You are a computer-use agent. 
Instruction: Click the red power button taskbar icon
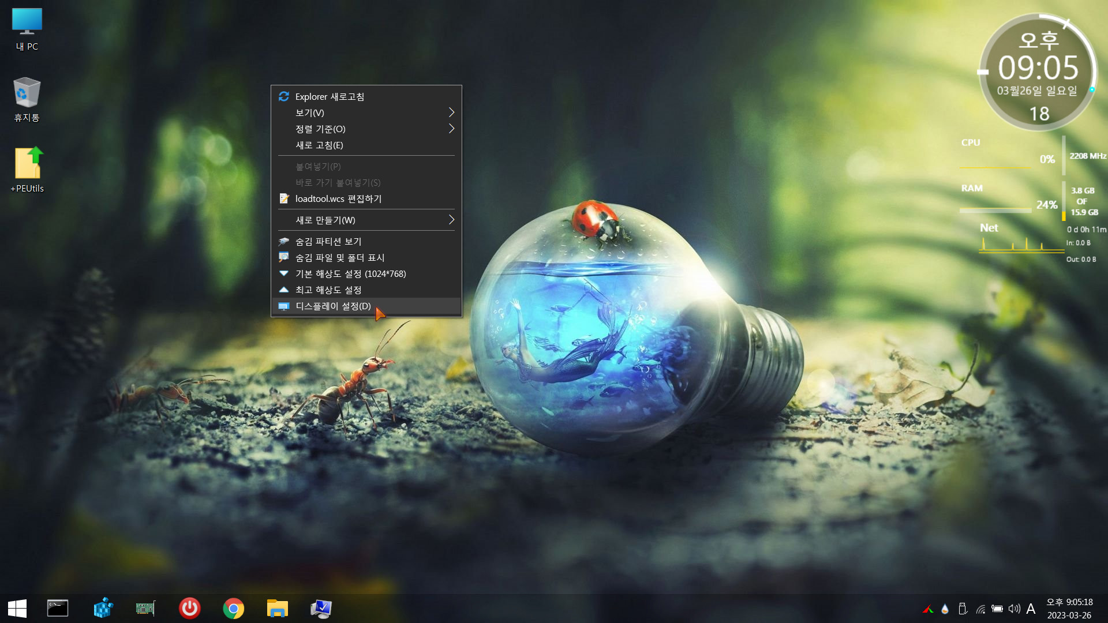[189, 608]
